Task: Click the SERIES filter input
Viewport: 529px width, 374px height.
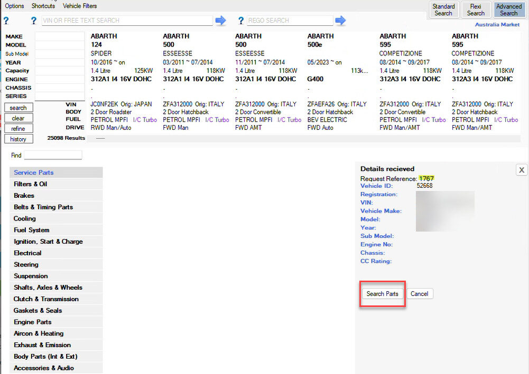Action: point(60,96)
